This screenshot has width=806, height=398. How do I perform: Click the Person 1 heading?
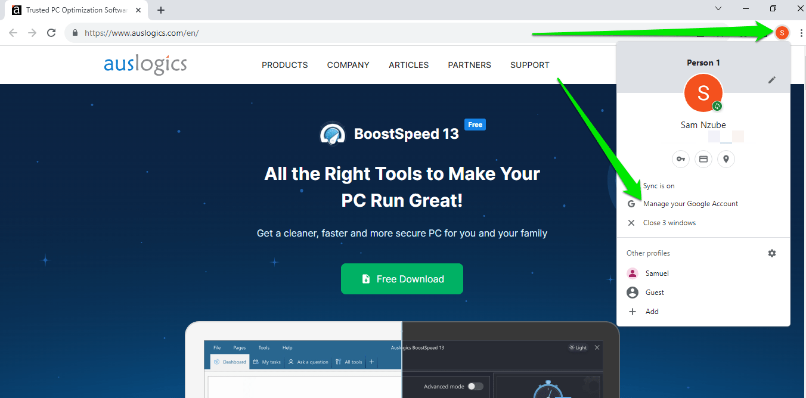[703, 63]
